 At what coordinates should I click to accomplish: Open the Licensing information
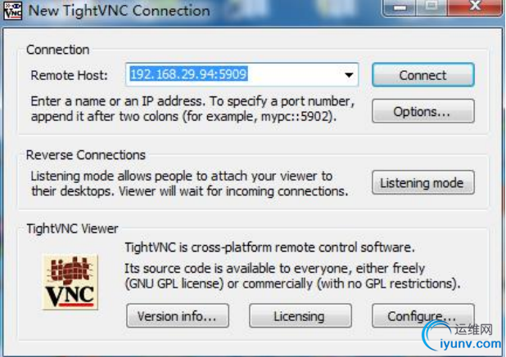300,316
